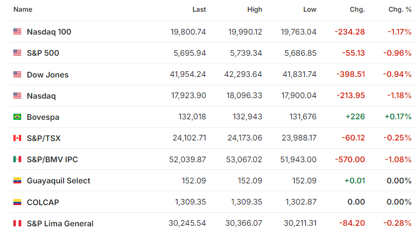Open the S&P/BMV IPC link
The image size is (417, 233).
[x=52, y=159]
